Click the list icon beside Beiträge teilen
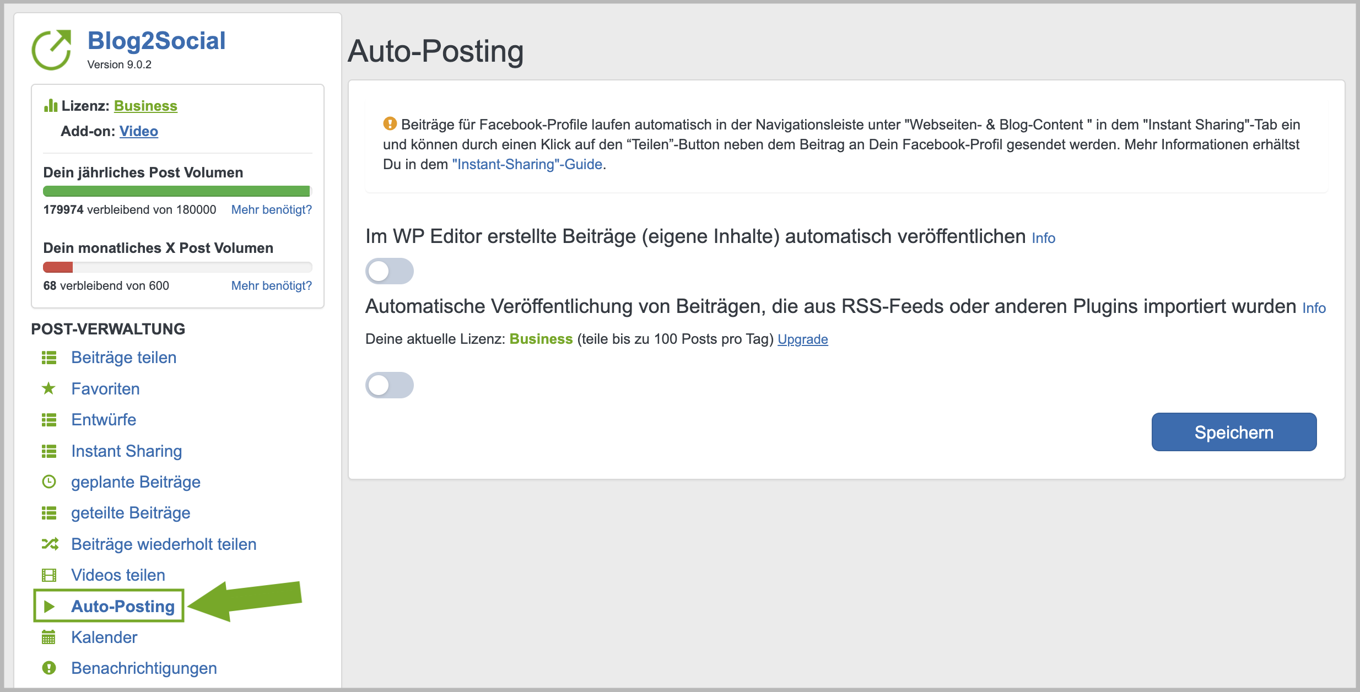This screenshot has width=1360, height=692. click(x=49, y=358)
